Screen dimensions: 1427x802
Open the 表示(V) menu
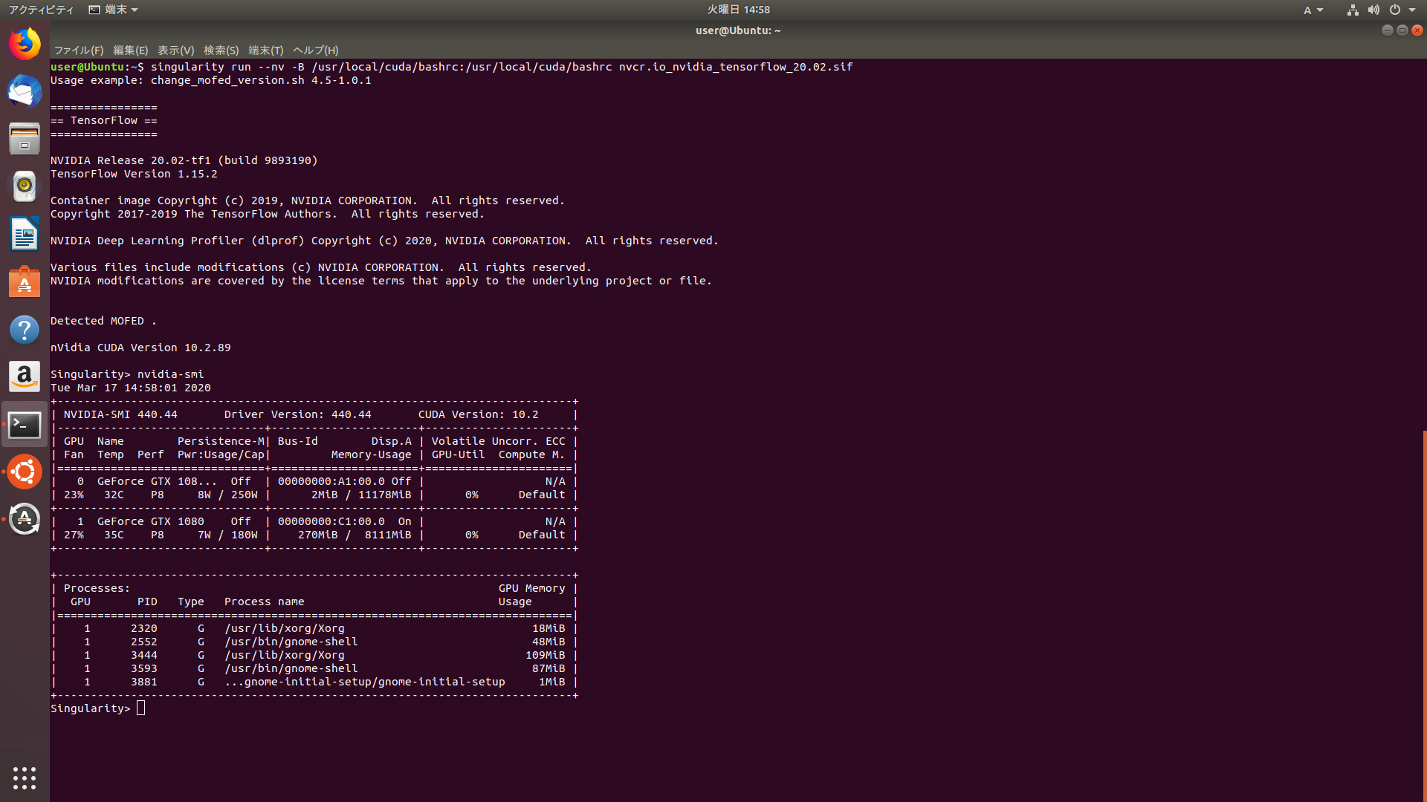click(x=175, y=50)
